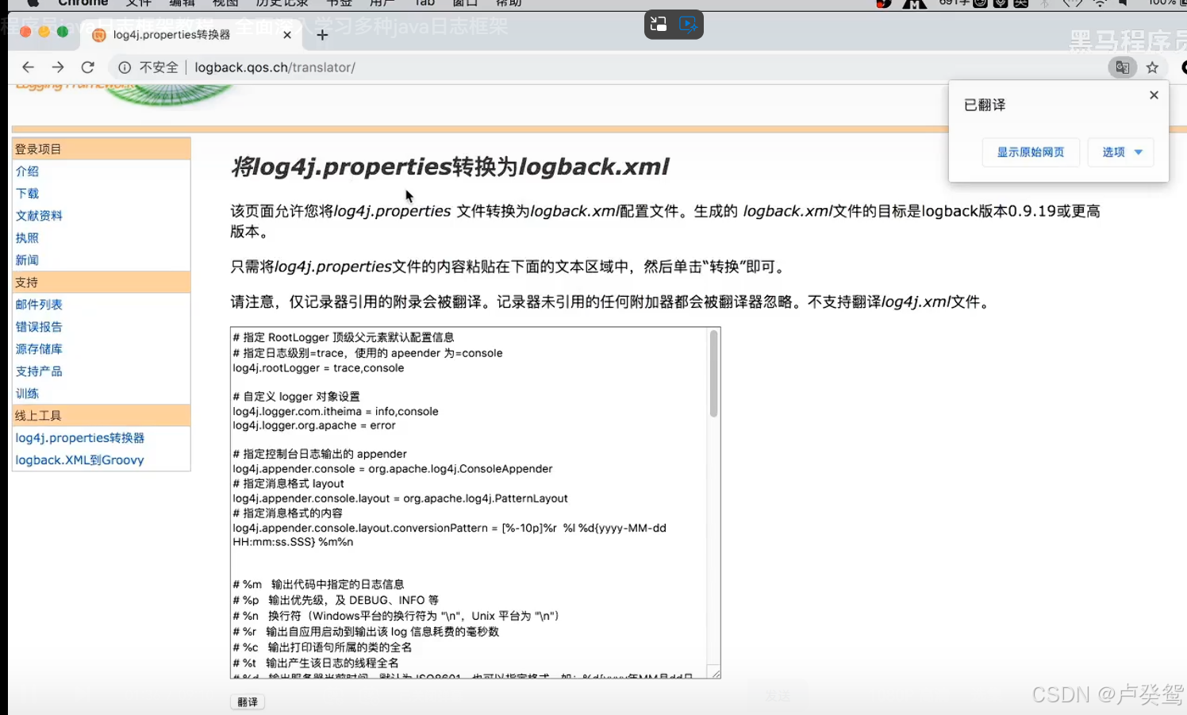Open the 书签 menu in menu bar
This screenshot has width=1187, height=715.
pos(339,3)
